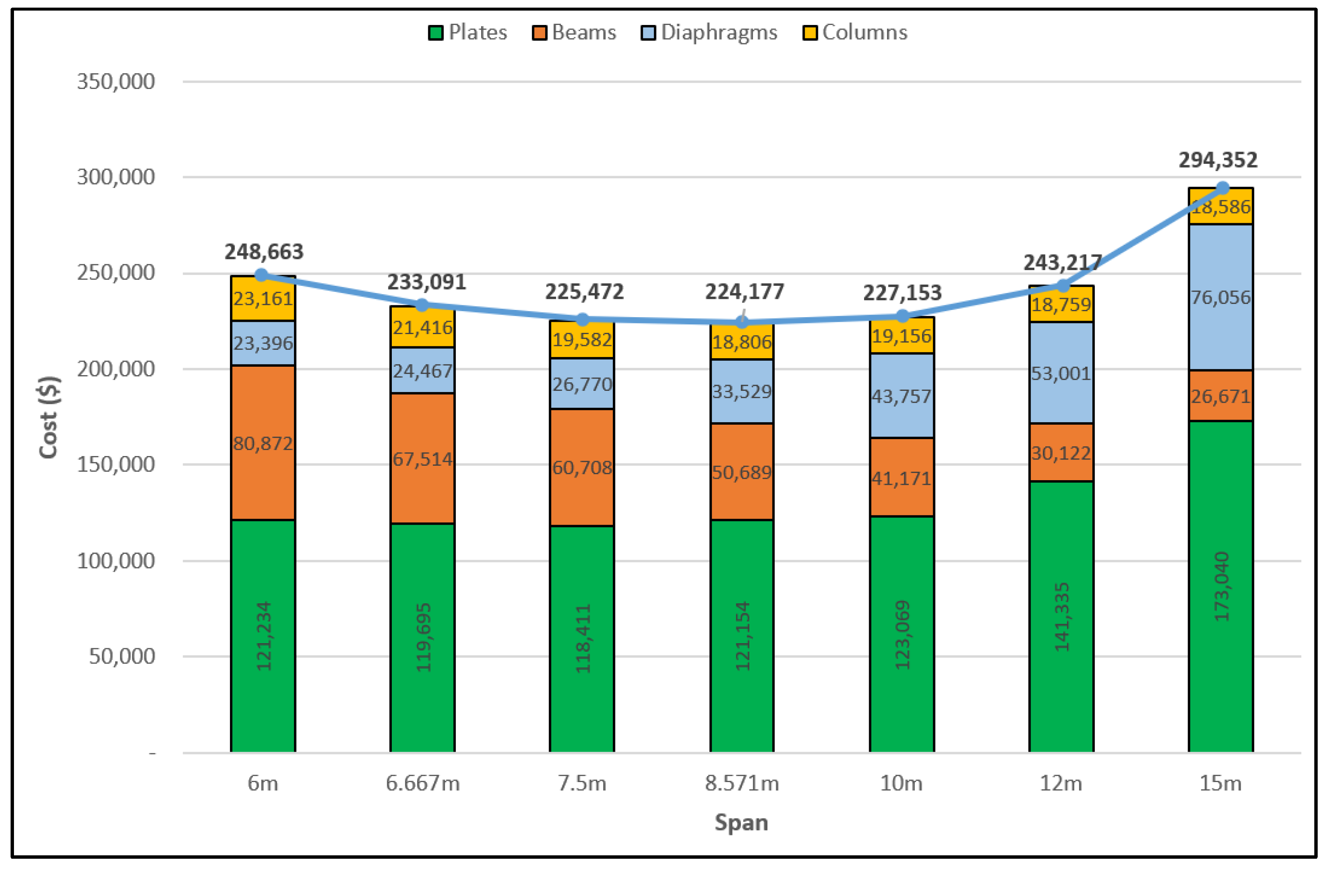
Task: Click the orange Beams legend swatch
Action: [x=539, y=33]
